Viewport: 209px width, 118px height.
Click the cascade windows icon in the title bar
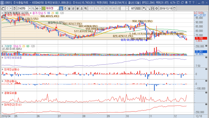[182, 2]
